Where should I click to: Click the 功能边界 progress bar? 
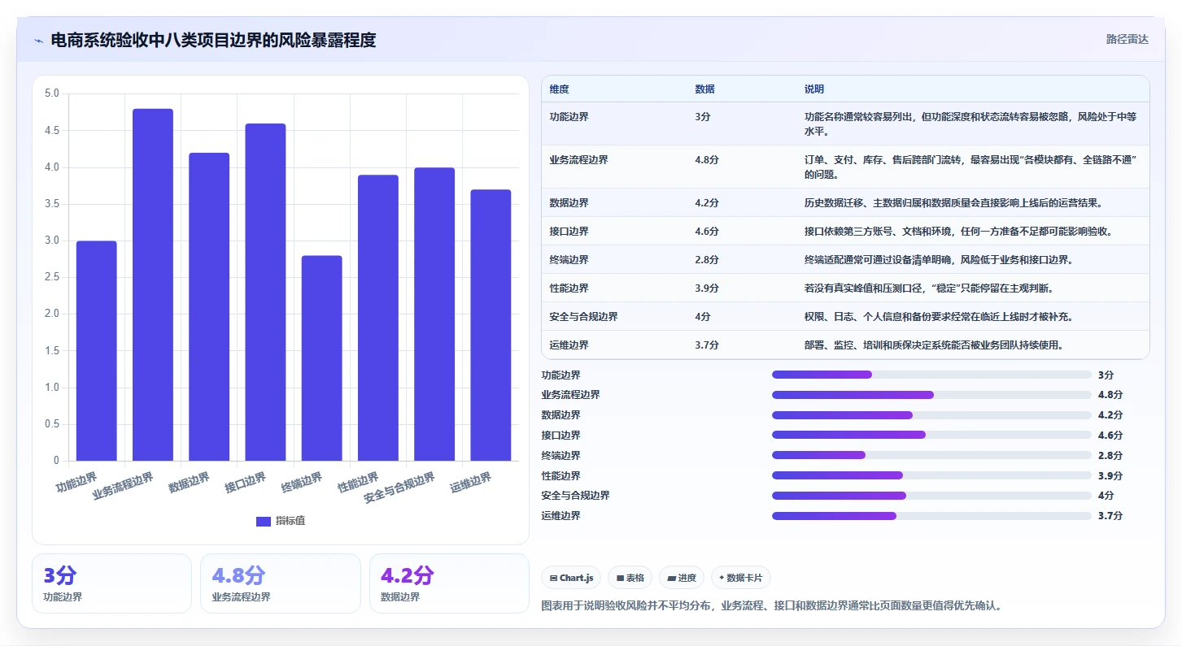click(x=931, y=375)
